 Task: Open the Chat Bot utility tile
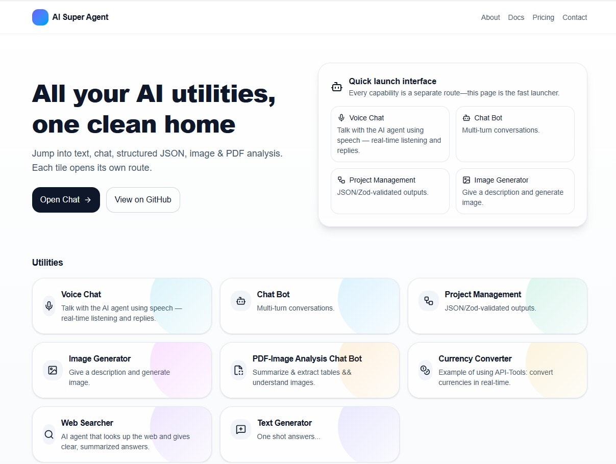[x=309, y=306]
